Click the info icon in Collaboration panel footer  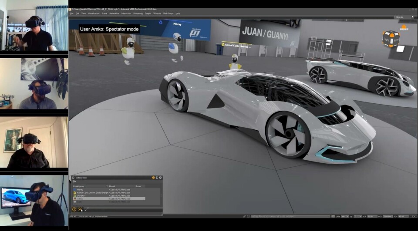tap(74, 209)
